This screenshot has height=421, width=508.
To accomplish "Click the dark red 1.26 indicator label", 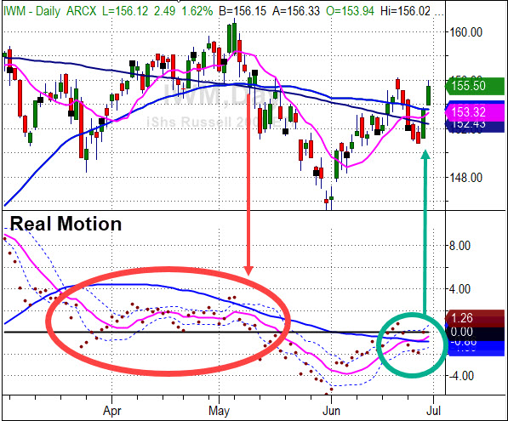I will coord(475,318).
